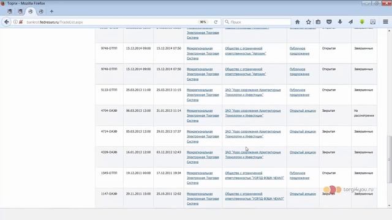Screen dimensions: 392x220
Task: Go back to the previous page
Action: pyautogui.click(x=7, y=22)
